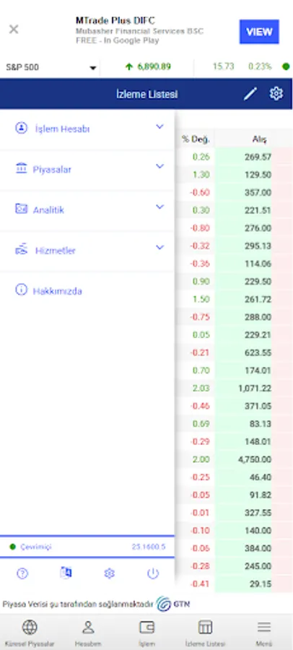Tap the VIEW button in the ad
The height and width of the screenshot is (650, 293).
pyautogui.click(x=259, y=32)
